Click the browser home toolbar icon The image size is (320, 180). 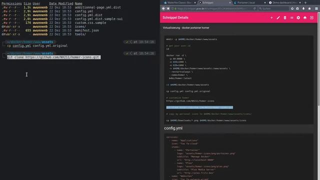(309, 8)
